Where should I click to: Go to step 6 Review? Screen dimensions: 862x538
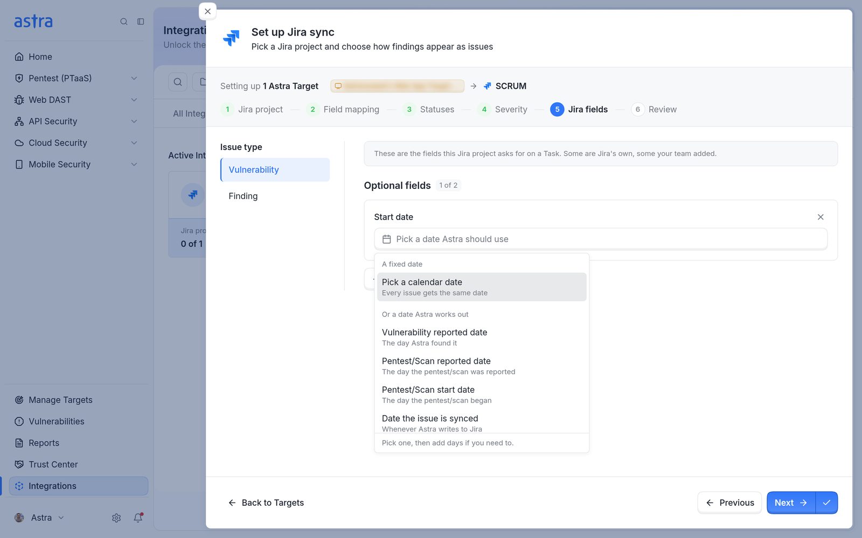point(654,109)
